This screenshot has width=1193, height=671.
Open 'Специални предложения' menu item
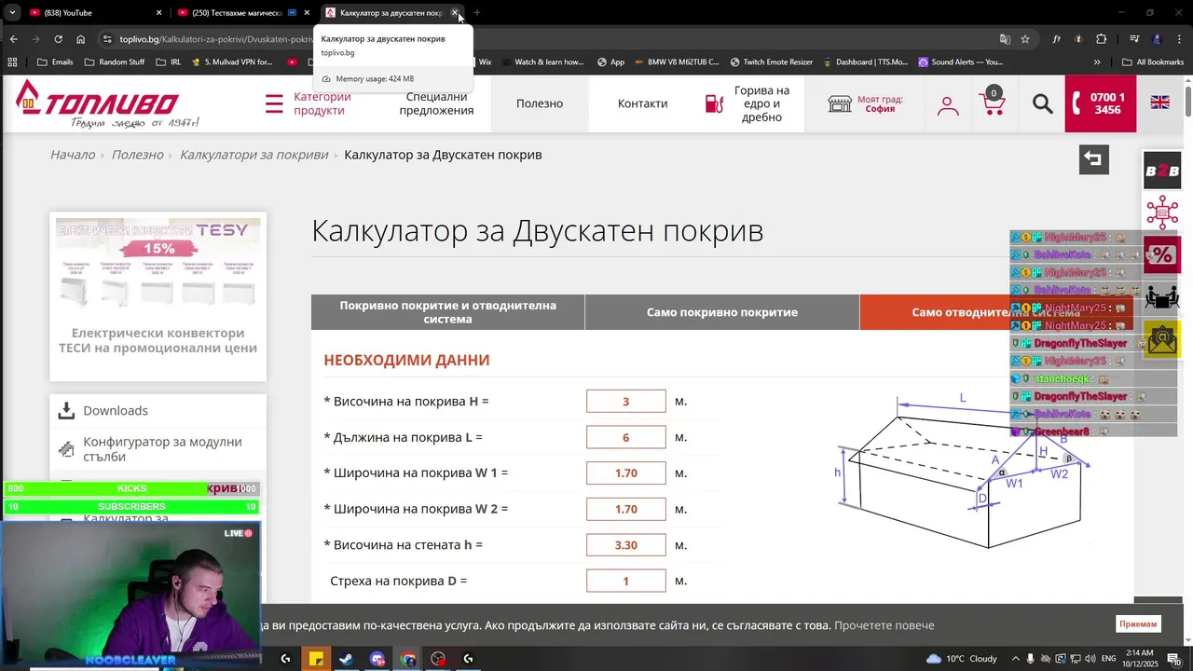click(436, 103)
